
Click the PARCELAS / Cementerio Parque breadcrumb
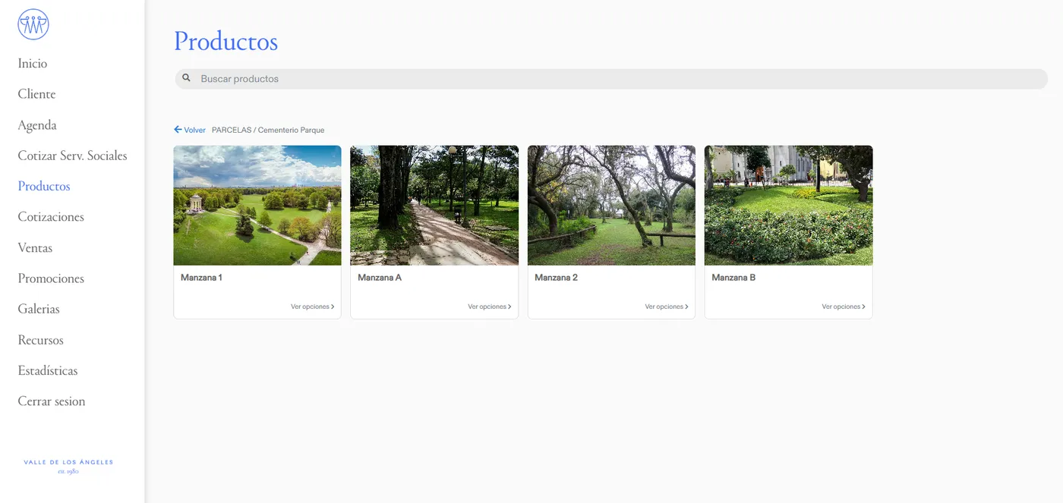coord(268,130)
